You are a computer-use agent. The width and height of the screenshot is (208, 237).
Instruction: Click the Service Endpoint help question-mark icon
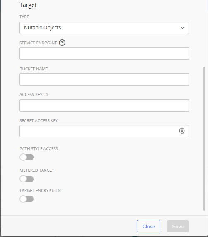62,43
